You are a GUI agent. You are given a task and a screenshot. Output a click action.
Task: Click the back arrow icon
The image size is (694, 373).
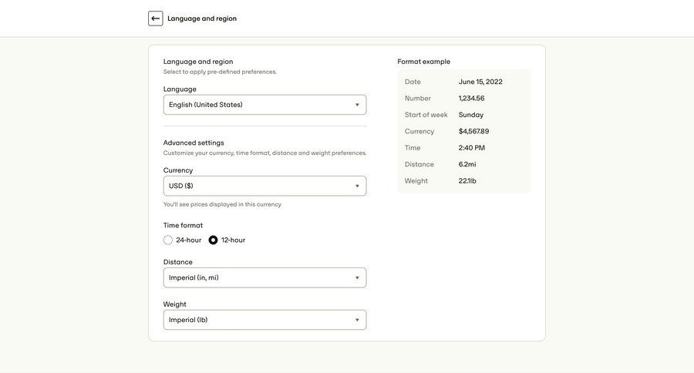(x=156, y=18)
